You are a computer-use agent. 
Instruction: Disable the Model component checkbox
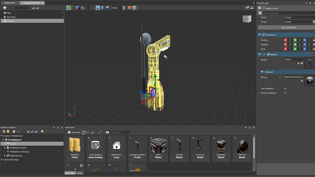pos(264,54)
